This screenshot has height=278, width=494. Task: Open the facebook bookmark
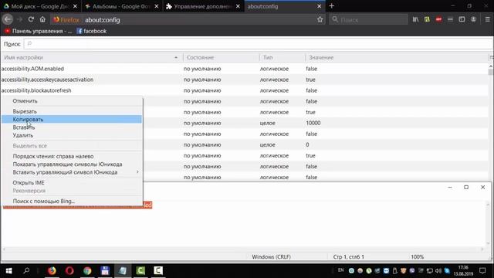click(x=92, y=31)
